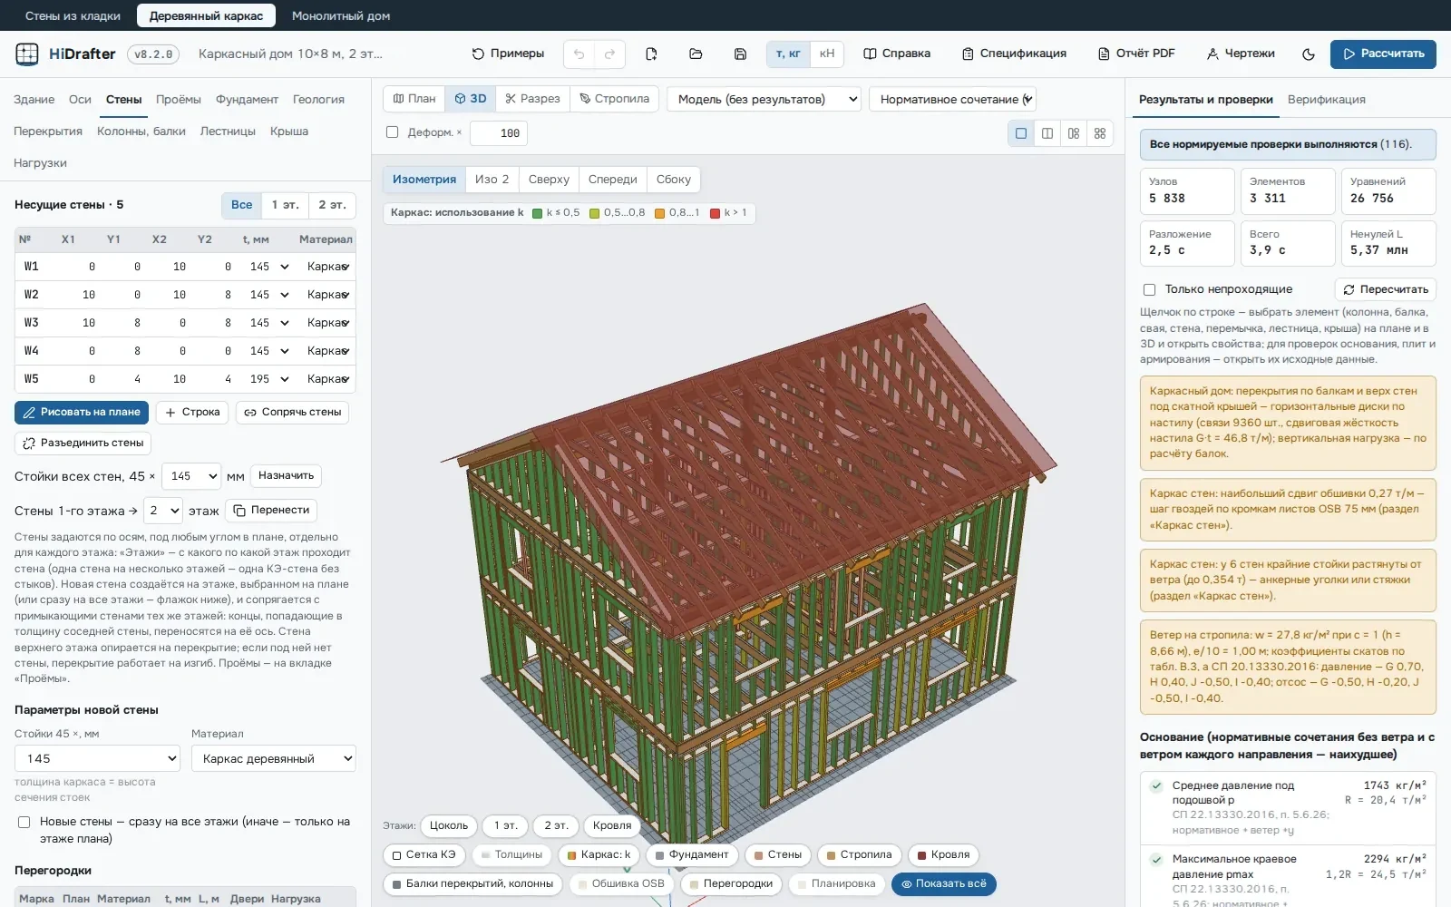Viewport: 1451px width, 907px height.
Task: Choose the four-viewport grid layout icon
Action: [x=1100, y=133]
